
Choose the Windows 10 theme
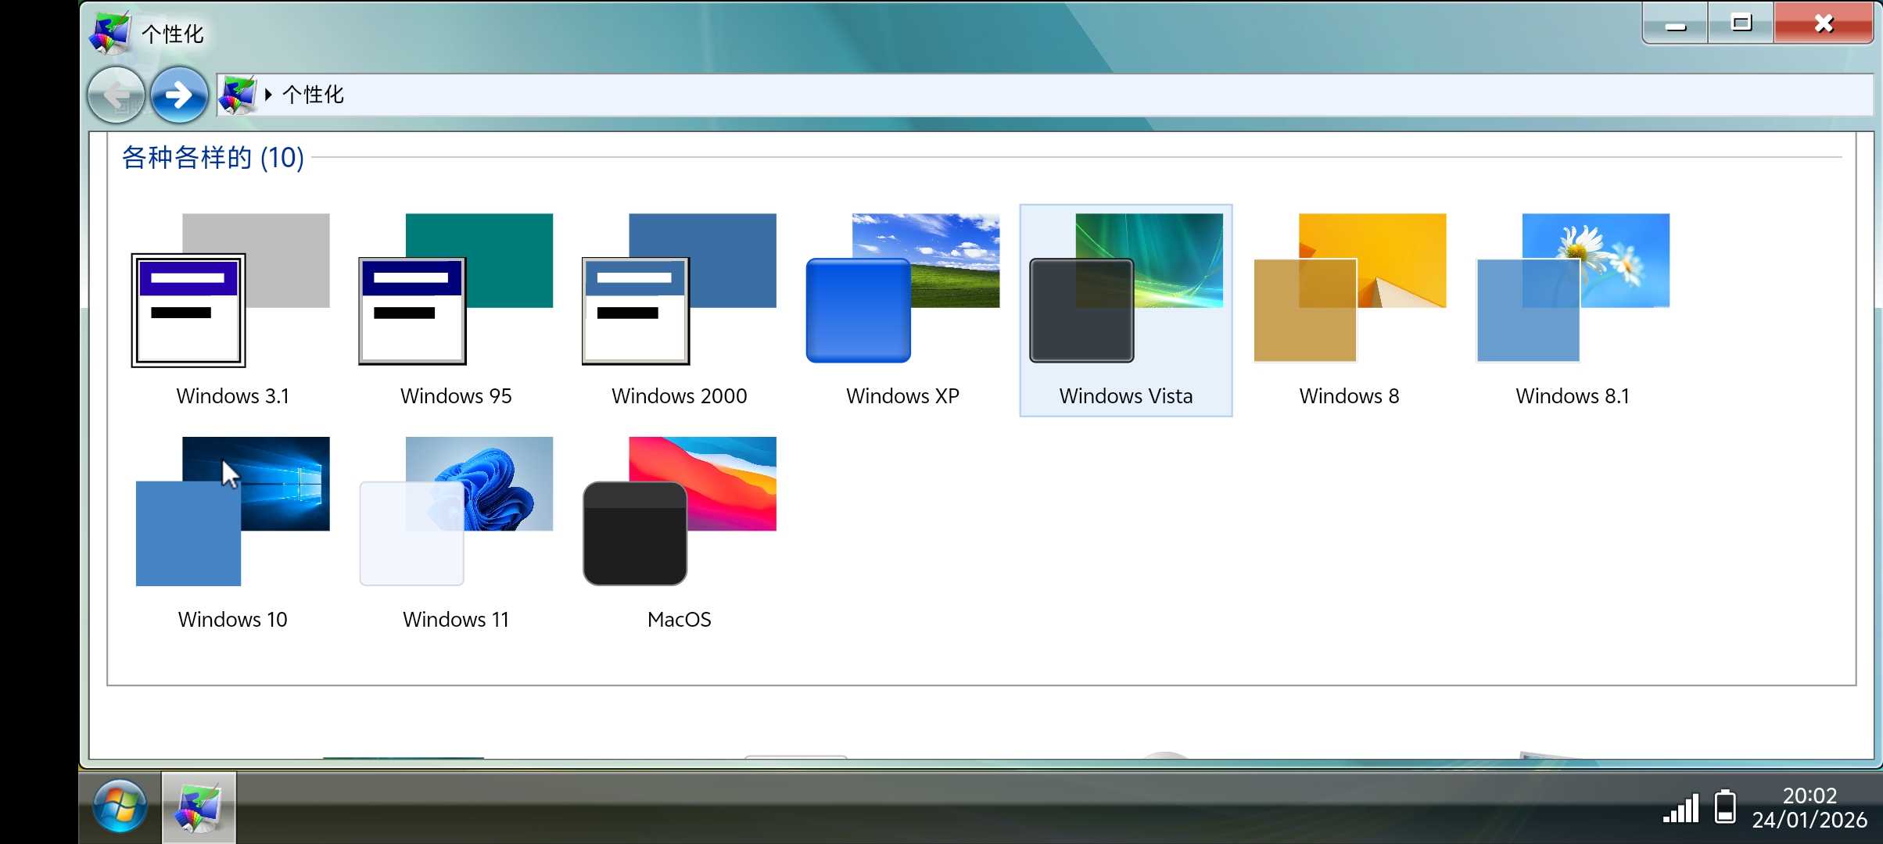[232, 531]
